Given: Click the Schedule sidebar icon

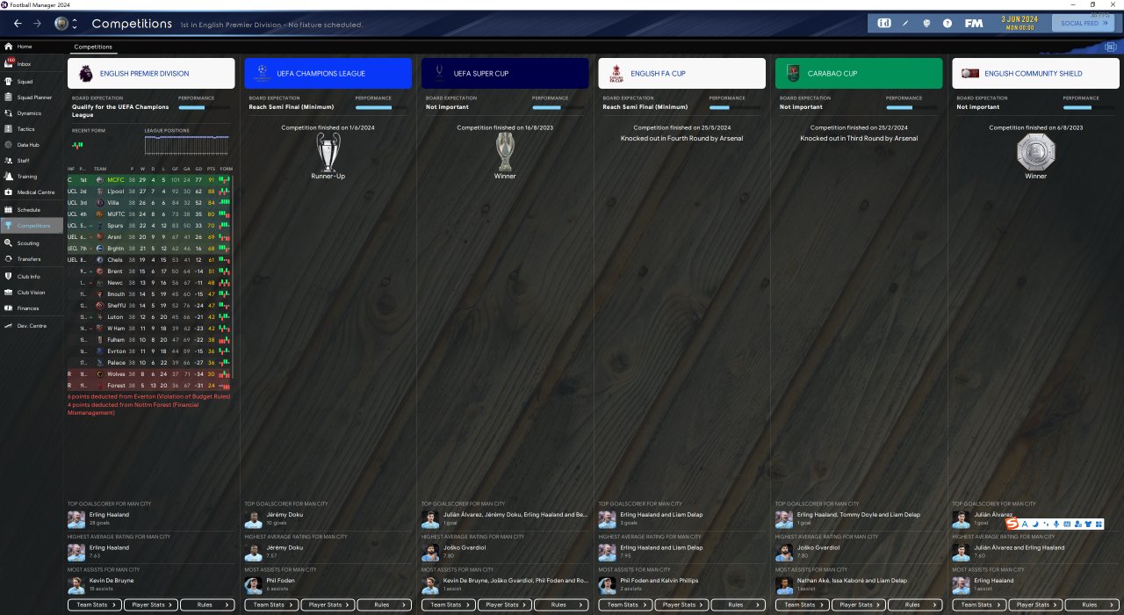Looking at the screenshot, I should click(9, 210).
